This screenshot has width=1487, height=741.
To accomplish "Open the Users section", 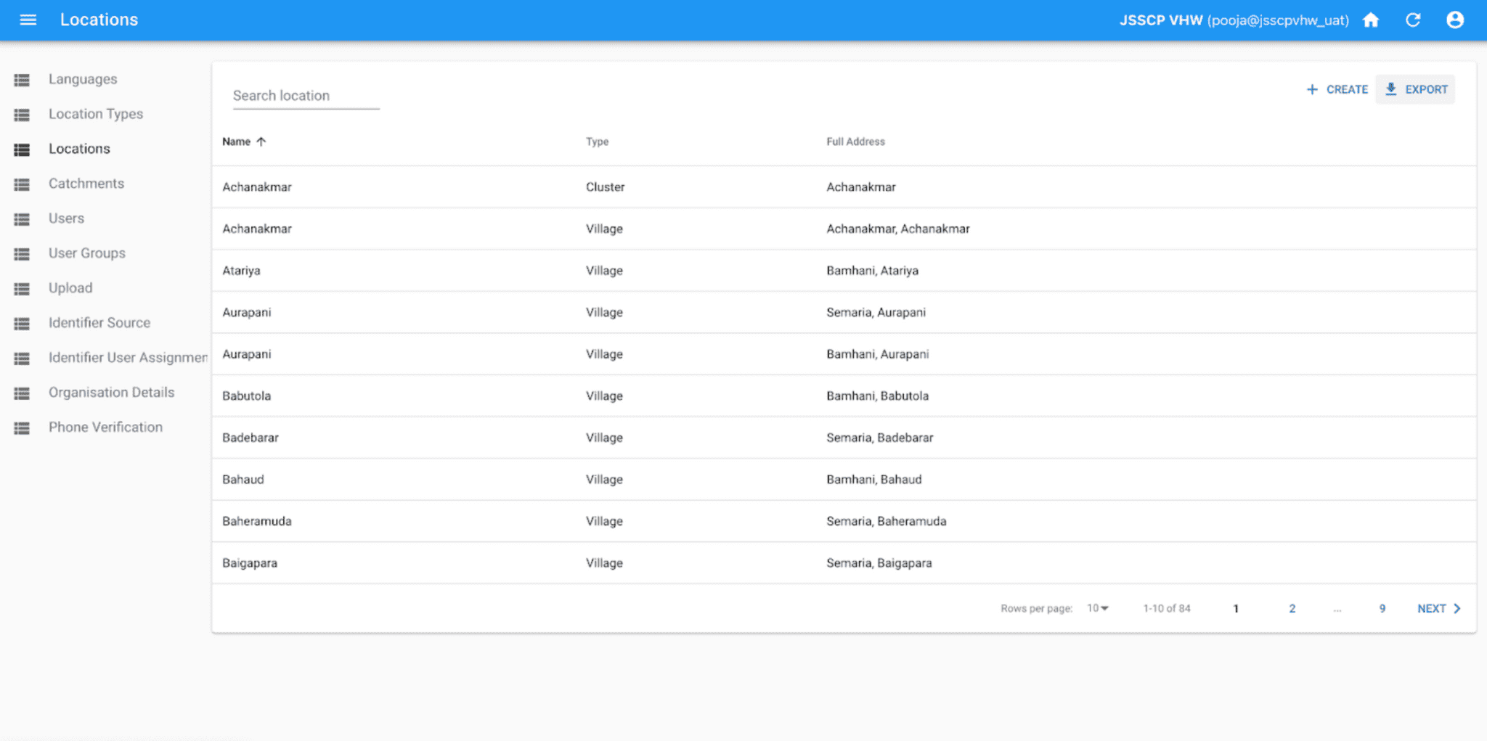I will (x=66, y=218).
